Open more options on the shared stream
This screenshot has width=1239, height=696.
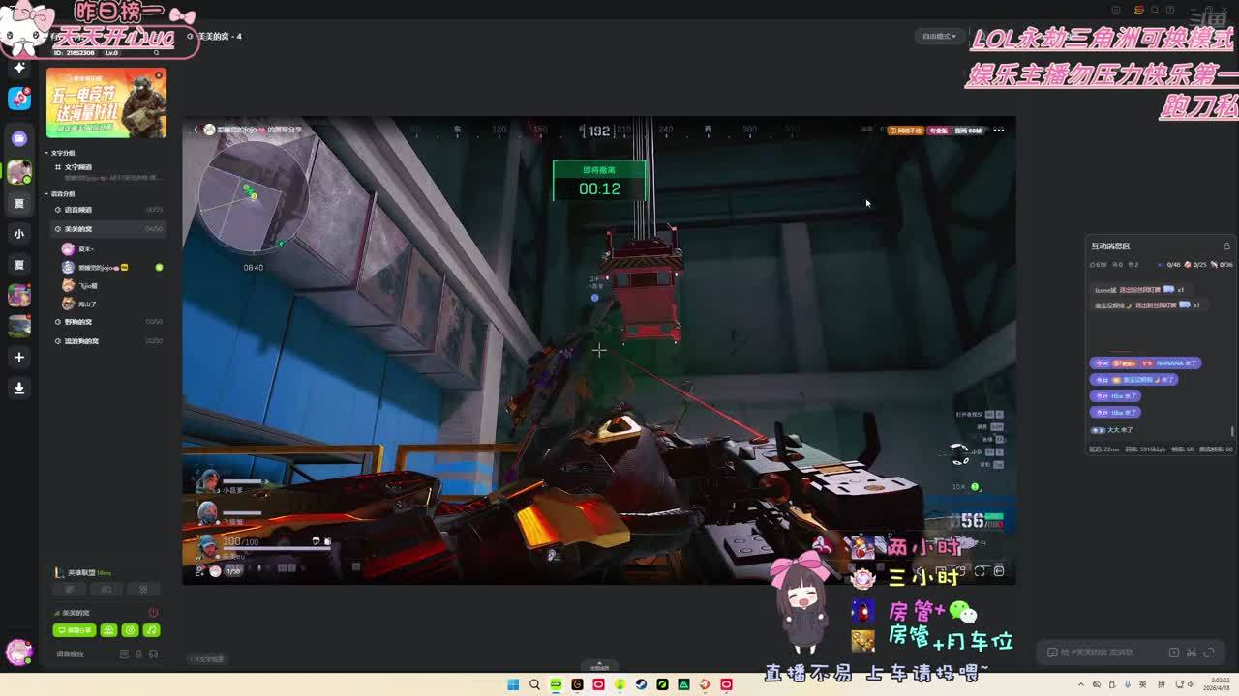[999, 130]
